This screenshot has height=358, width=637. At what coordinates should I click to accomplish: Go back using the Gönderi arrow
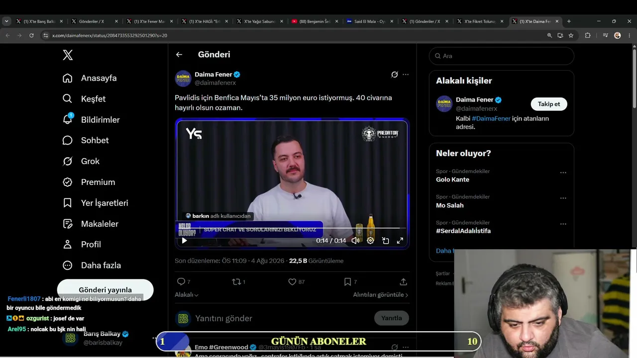[x=179, y=55]
